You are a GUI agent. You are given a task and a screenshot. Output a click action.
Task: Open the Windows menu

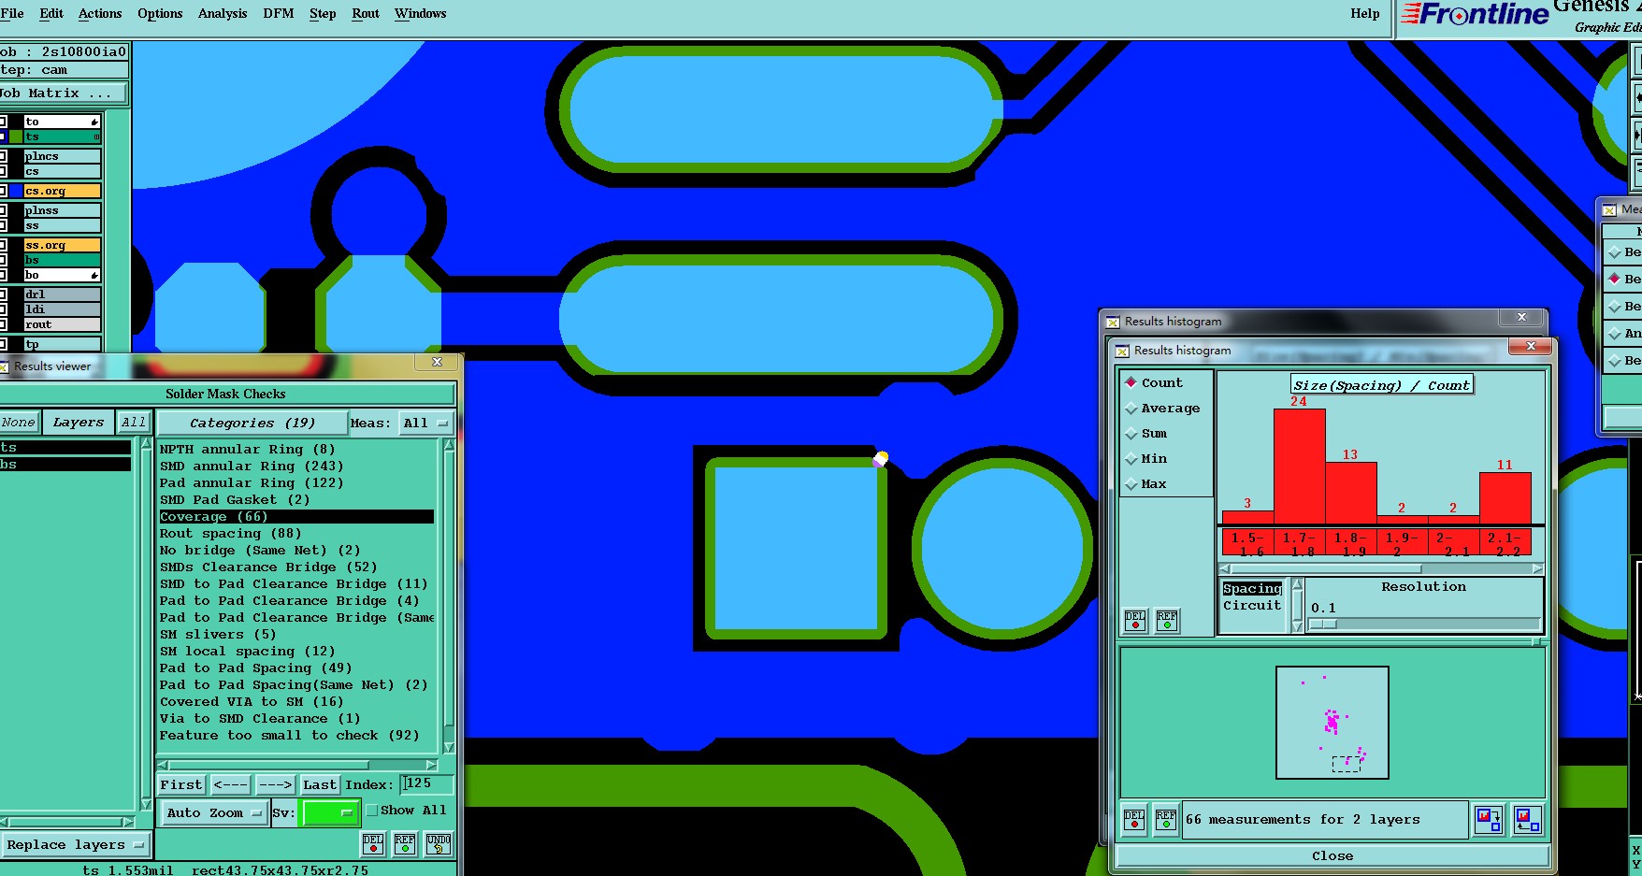[420, 13]
